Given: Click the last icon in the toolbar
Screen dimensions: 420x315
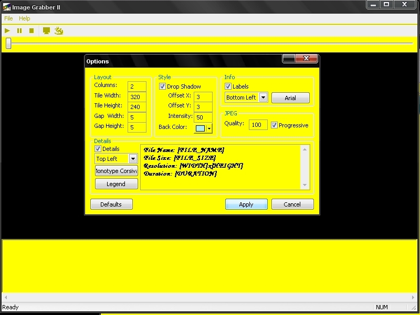Looking at the screenshot, I should coord(59,31).
